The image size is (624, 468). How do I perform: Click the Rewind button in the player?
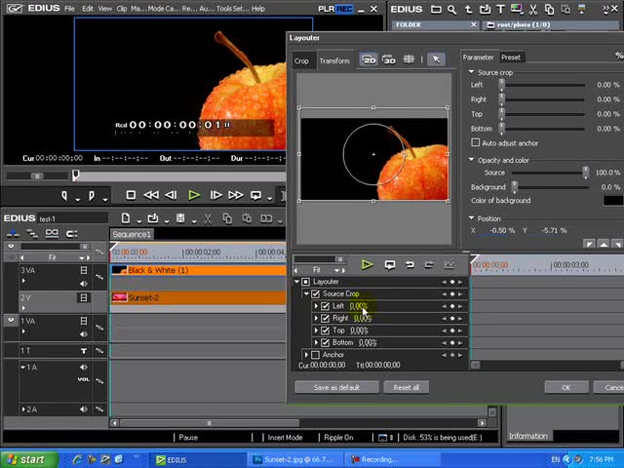tap(151, 195)
